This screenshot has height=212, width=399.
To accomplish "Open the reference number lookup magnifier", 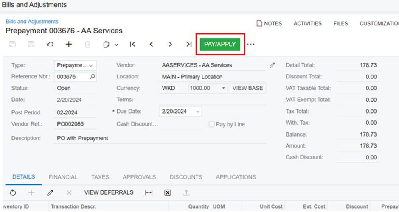I will tap(93, 76).
